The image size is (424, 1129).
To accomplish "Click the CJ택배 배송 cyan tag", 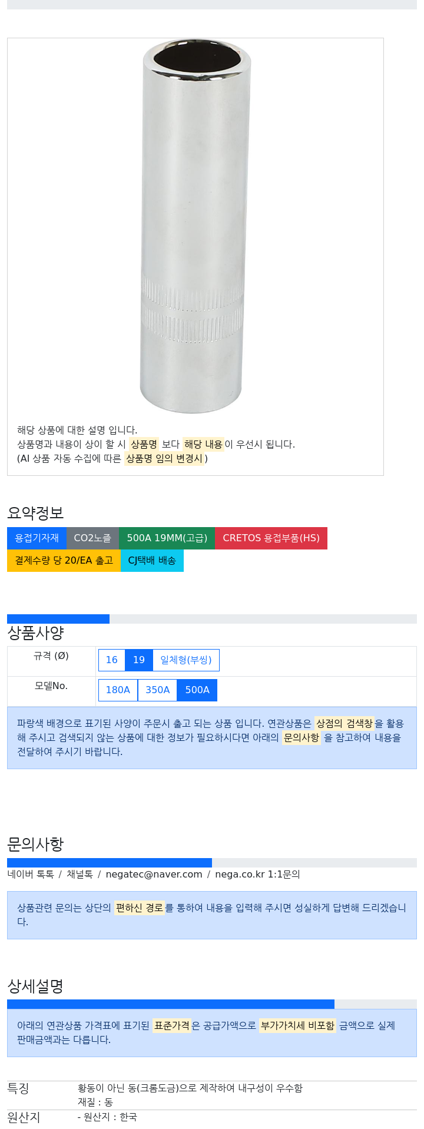I will click(x=152, y=561).
